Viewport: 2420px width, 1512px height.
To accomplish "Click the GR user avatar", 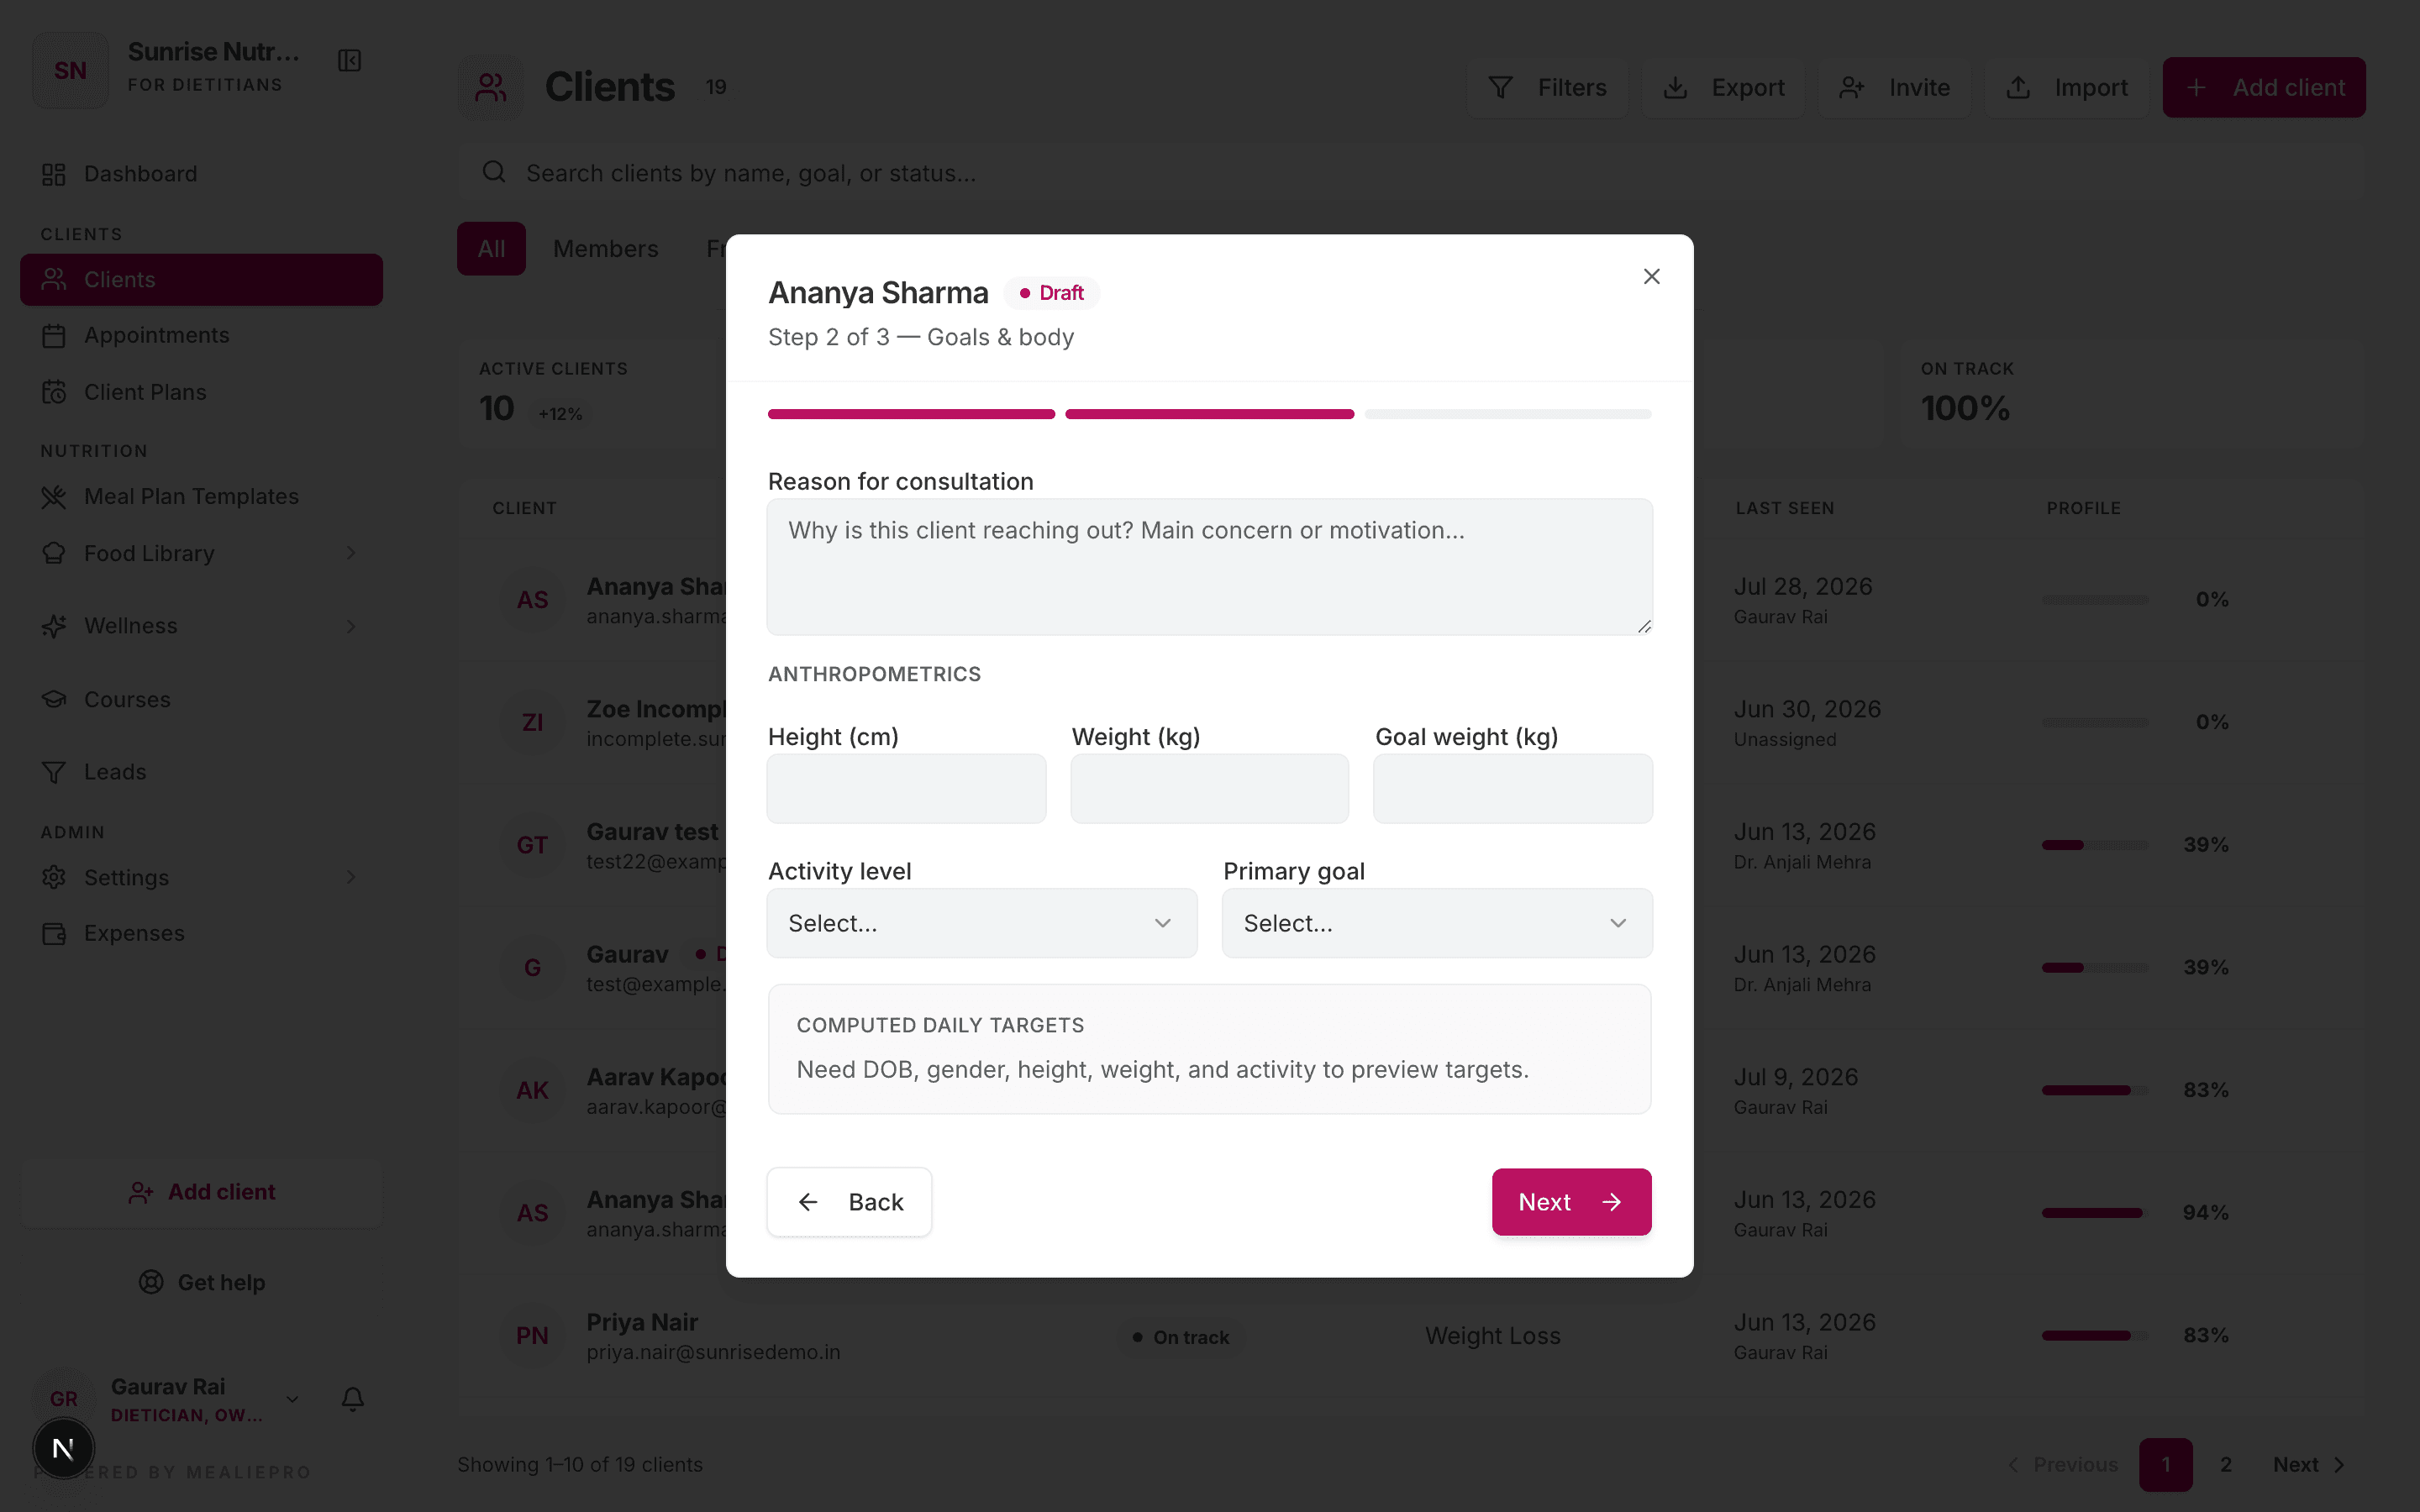I will click(64, 1399).
